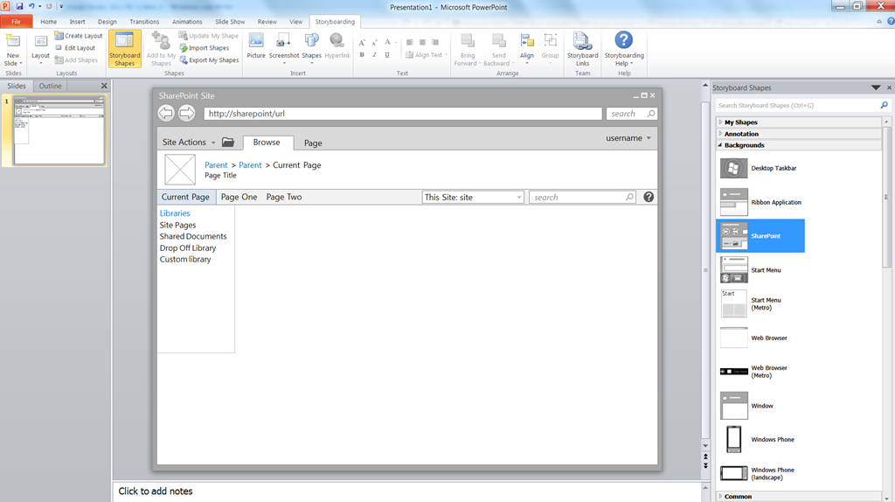Click Drop Off Library in left navigation
This screenshot has height=502, width=895.
pos(188,248)
